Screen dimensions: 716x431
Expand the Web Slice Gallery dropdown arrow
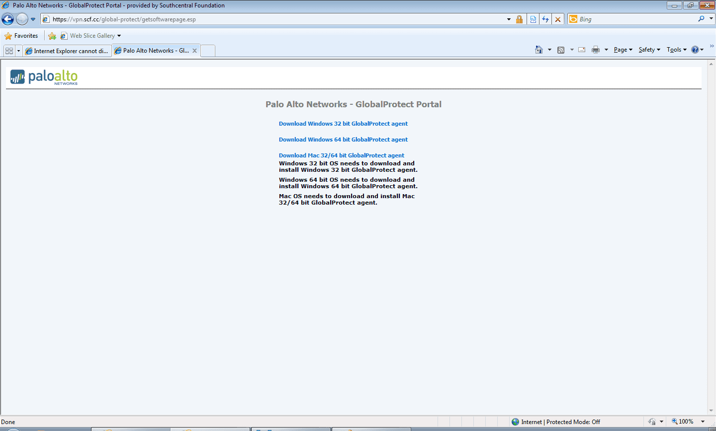119,36
